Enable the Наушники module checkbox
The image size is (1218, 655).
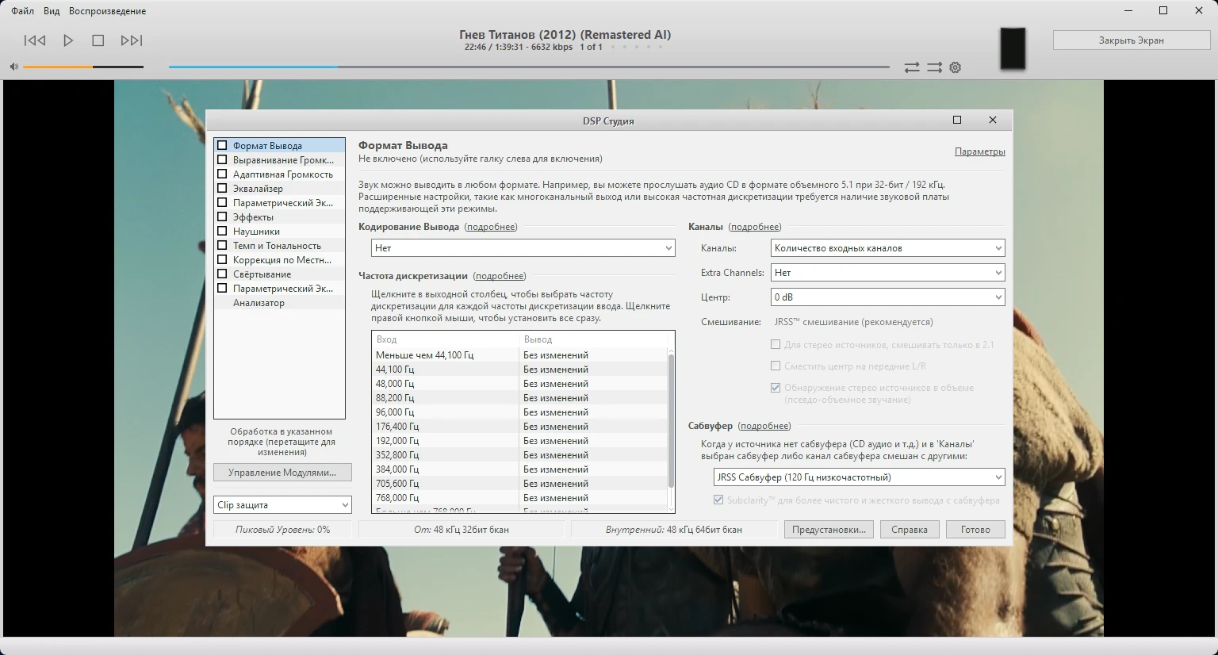pos(222,232)
